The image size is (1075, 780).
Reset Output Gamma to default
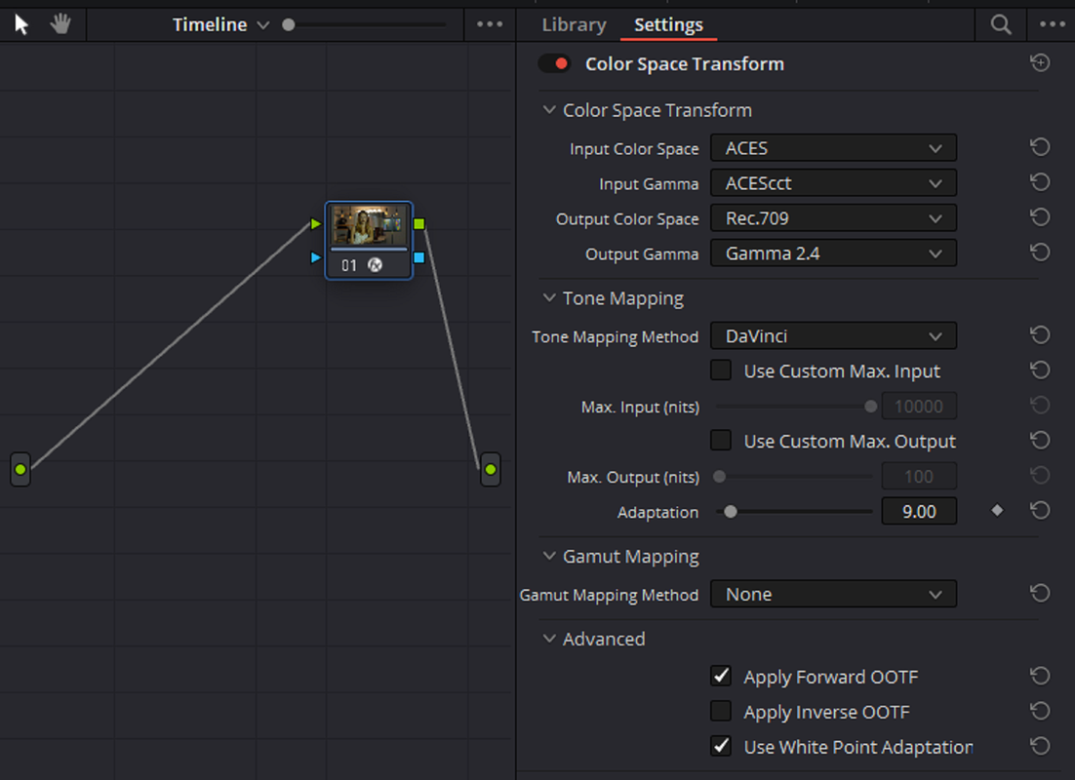tap(1040, 253)
